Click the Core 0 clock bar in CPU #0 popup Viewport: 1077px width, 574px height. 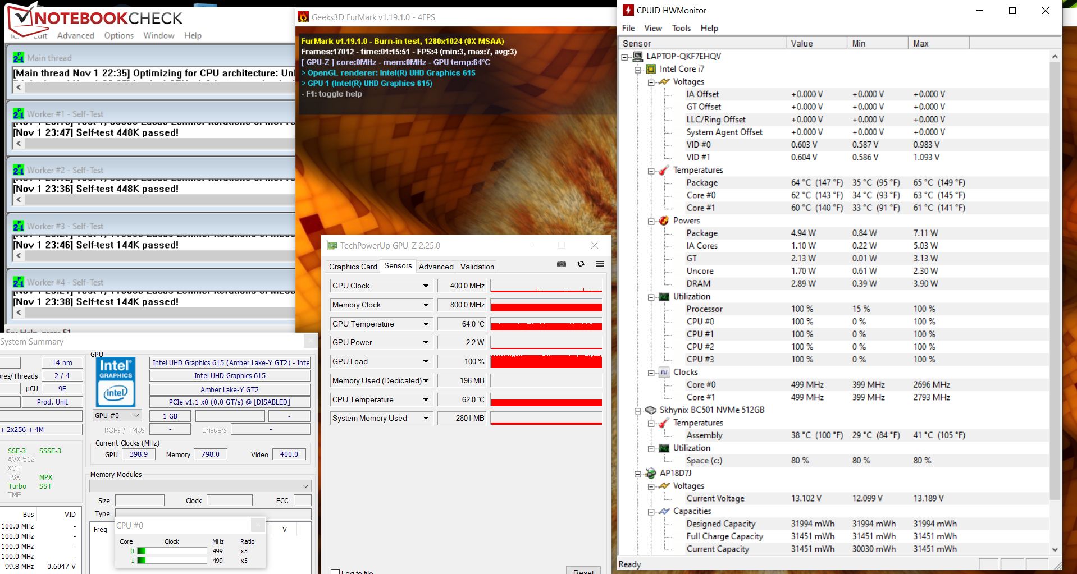pyautogui.click(x=172, y=551)
